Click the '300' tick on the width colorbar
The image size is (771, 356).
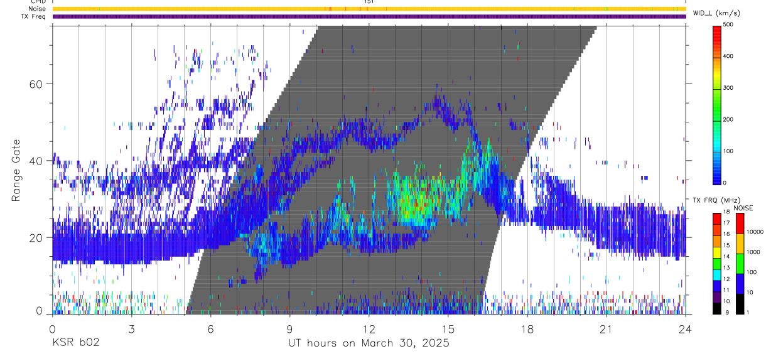[x=729, y=88]
